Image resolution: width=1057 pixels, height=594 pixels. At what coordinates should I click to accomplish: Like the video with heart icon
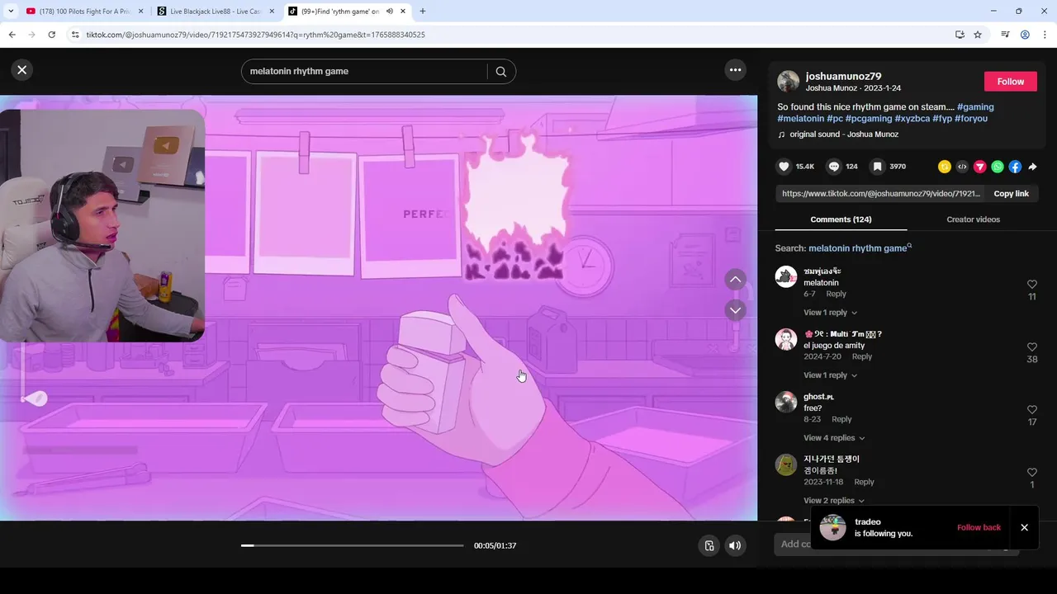pos(784,167)
